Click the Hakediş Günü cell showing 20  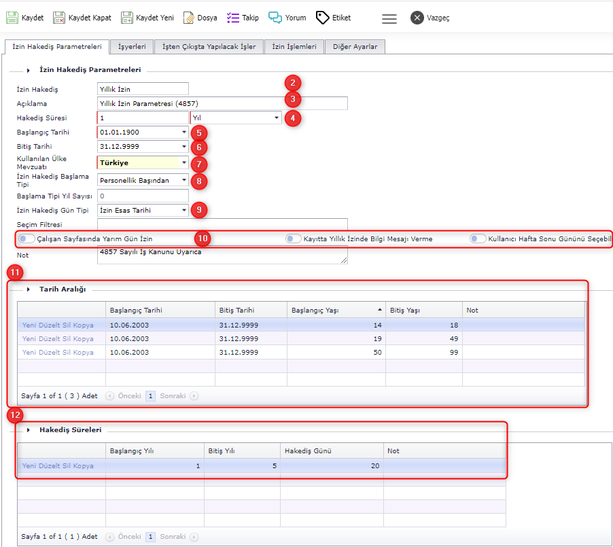pyautogui.click(x=332, y=466)
